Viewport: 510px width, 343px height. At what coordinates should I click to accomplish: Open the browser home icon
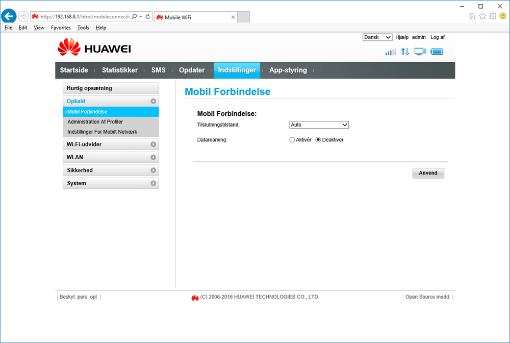coord(472,16)
